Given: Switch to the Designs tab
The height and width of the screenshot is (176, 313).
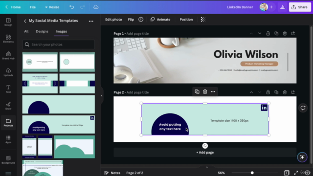Looking at the screenshot, I should (42, 31).
